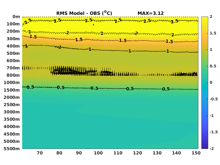
Task: Click the '100m' depth axis label
Action: point(13,24)
